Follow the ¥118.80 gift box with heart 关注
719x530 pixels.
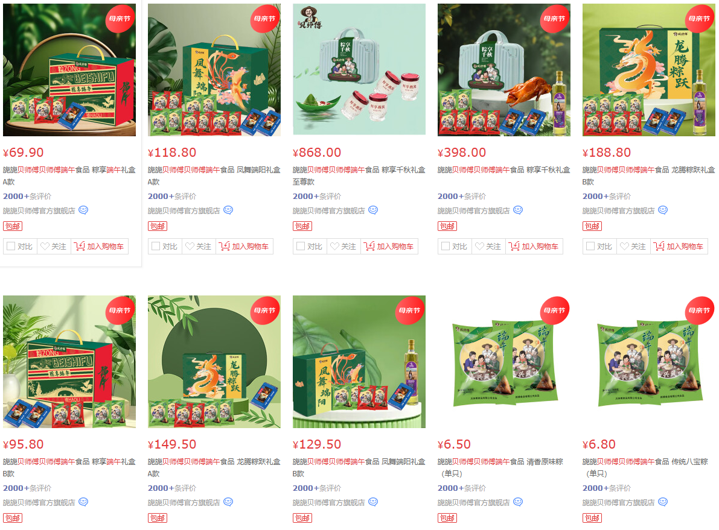tap(199, 247)
